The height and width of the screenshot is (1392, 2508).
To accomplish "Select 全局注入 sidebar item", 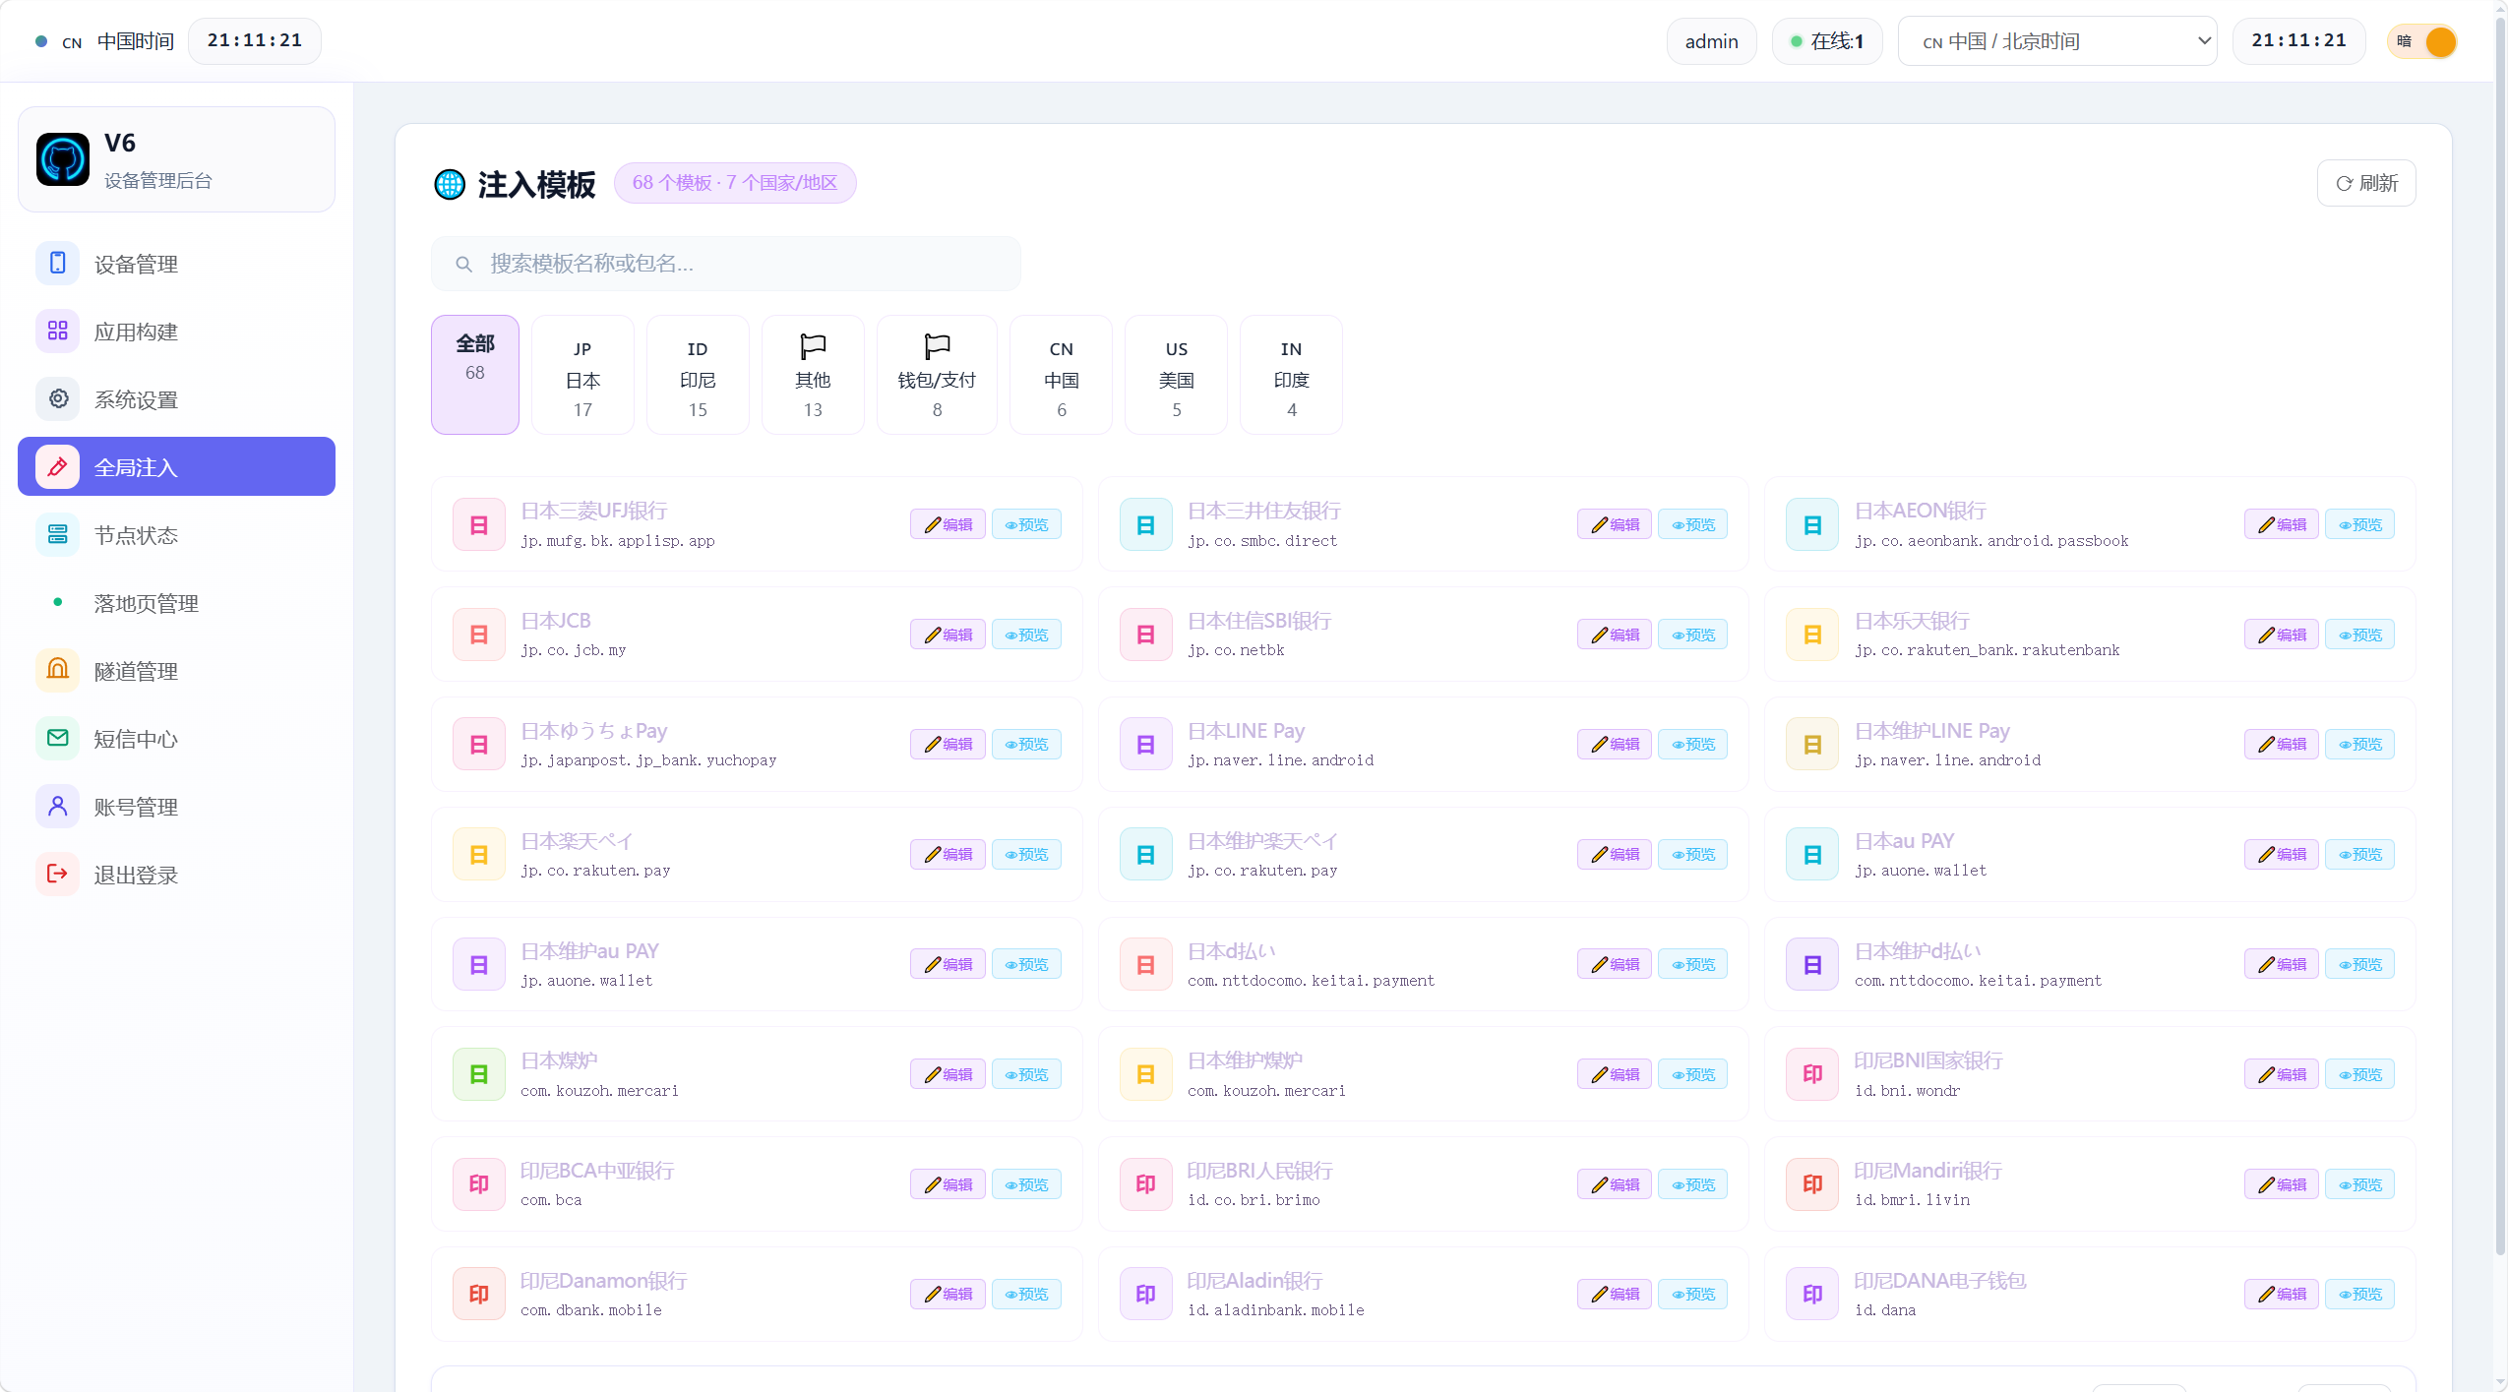I will [176, 467].
